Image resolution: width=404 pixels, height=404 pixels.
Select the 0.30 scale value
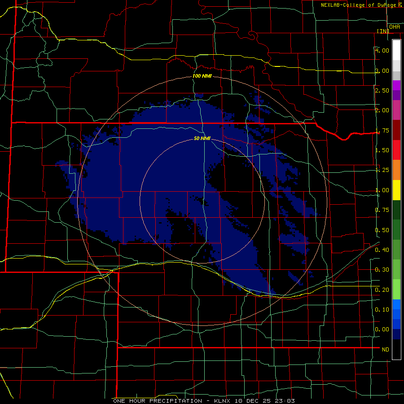pyautogui.click(x=382, y=270)
